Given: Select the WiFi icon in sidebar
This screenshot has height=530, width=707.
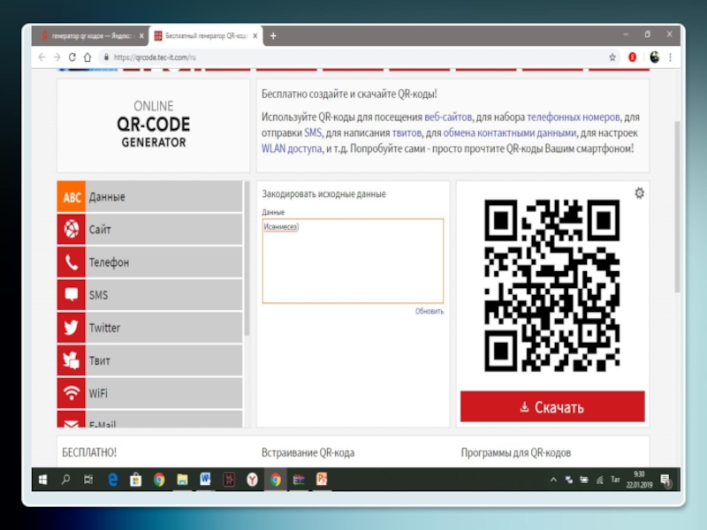Looking at the screenshot, I should click(71, 393).
